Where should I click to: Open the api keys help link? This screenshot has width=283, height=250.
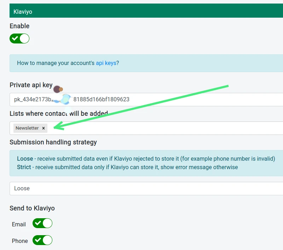coord(106,63)
